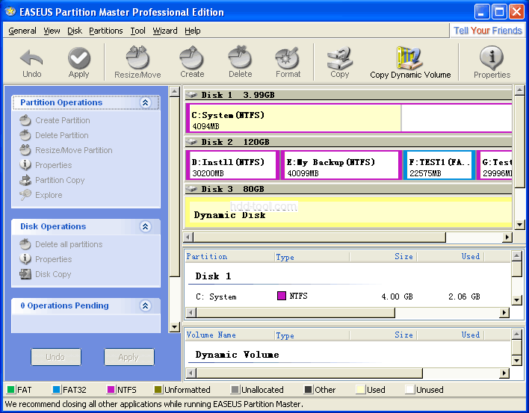
Task: Click the Partition column header
Action: tap(229, 257)
